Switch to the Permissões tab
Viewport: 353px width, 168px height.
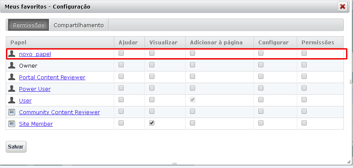tap(29, 25)
